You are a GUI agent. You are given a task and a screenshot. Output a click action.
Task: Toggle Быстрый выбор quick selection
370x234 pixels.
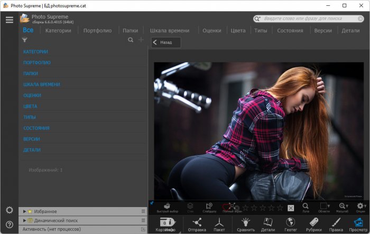(166, 207)
